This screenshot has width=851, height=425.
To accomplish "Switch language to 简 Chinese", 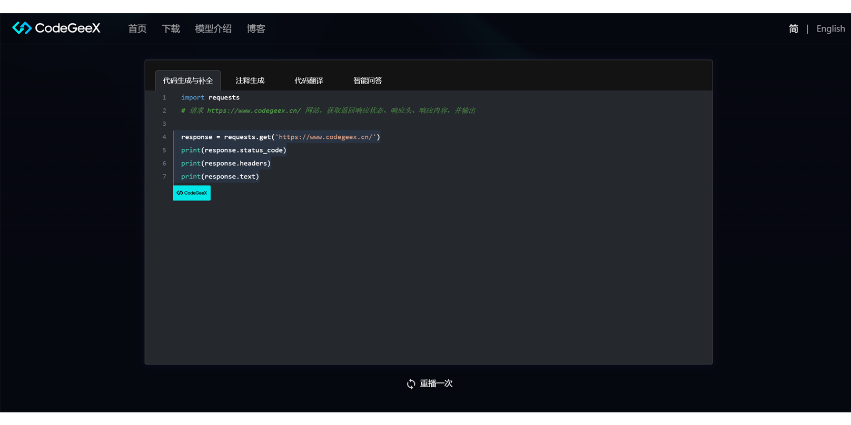I will click(x=794, y=28).
